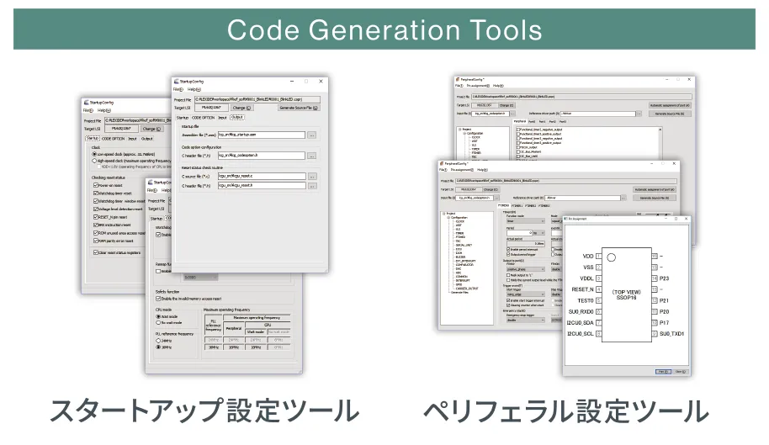Switch to the Output tab in StartupConfig
Screen dimensions: 769x445
(237, 118)
